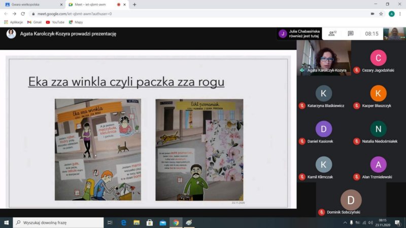Reload the Meet page

pyautogui.click(x=23, y=14)
